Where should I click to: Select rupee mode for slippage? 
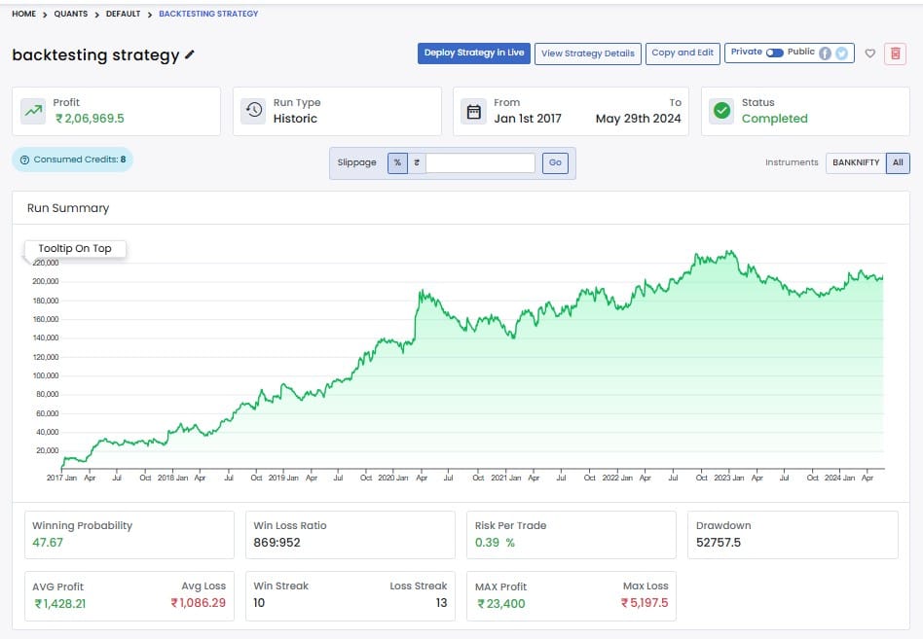point(417,162)
